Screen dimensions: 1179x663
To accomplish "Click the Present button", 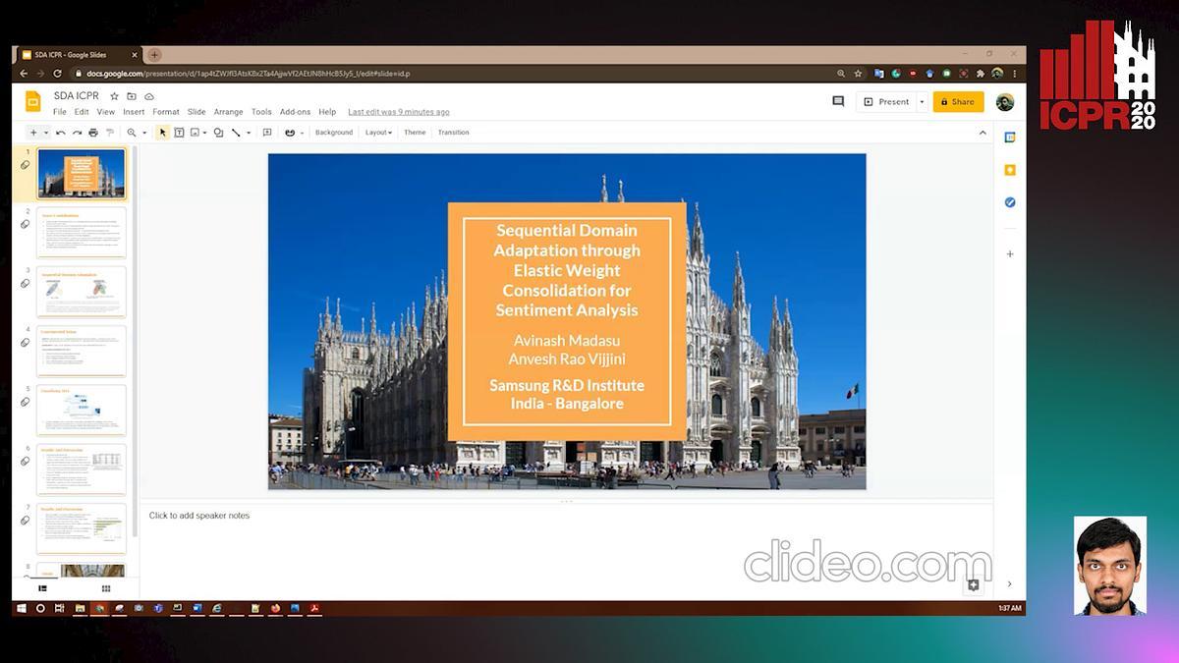I will point(886,102).
